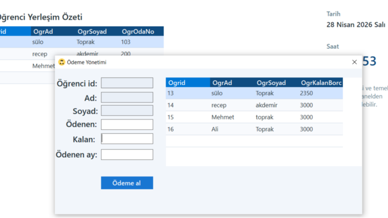Viewport: 388px width, 218px height.
Task: Click the Ödeme al button
Action: coord(127,183)
